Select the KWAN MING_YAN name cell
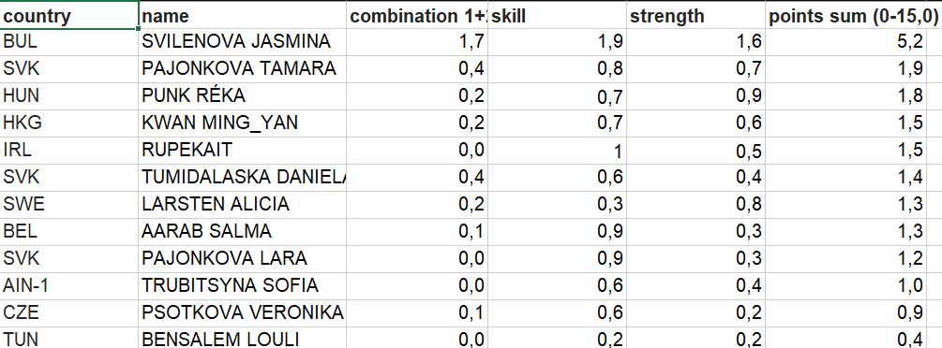942x348 pixels. [x=242, y=123]
